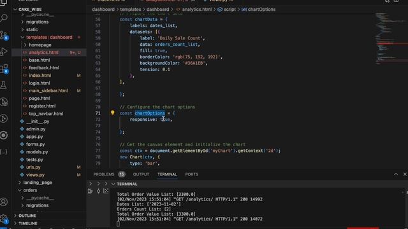Open page.html in the explorer
The width and height of the screenshot is (408, 229).
[x=40, y=99]
